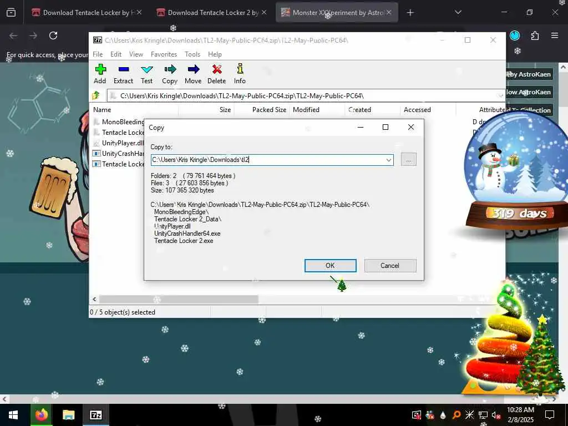
Task: Switch to Download Tentacle Locker browser tab
Action: [x=87, y=13]
